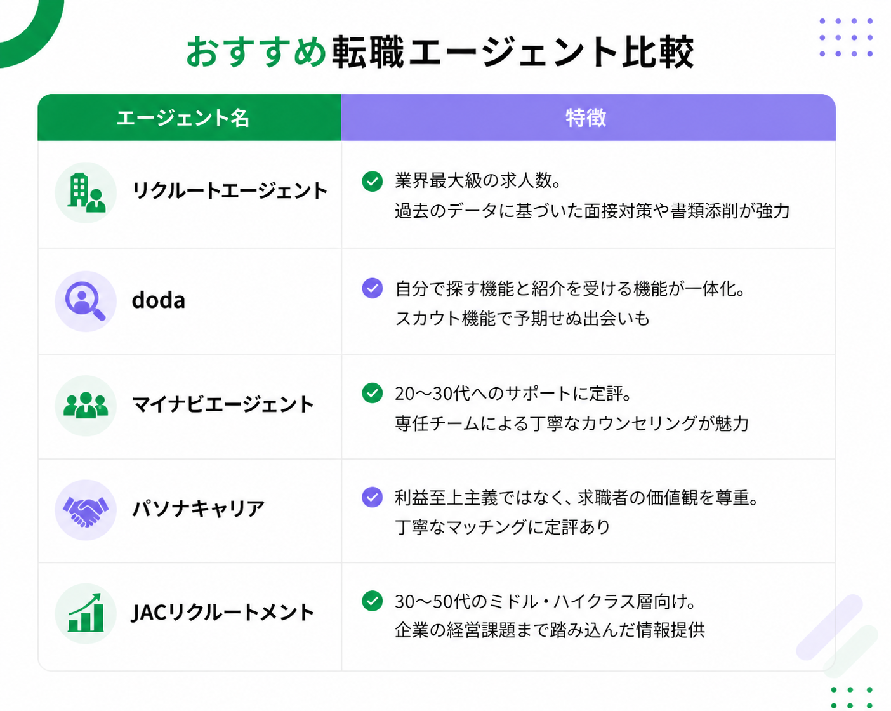Click the purple checkmark beside 利益至上主義ではなく
The image size is (891, 711).
click(x=372, y=497)
